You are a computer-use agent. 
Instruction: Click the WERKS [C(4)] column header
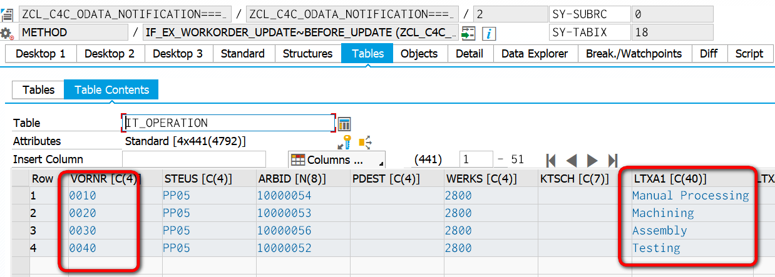[491, 179]
